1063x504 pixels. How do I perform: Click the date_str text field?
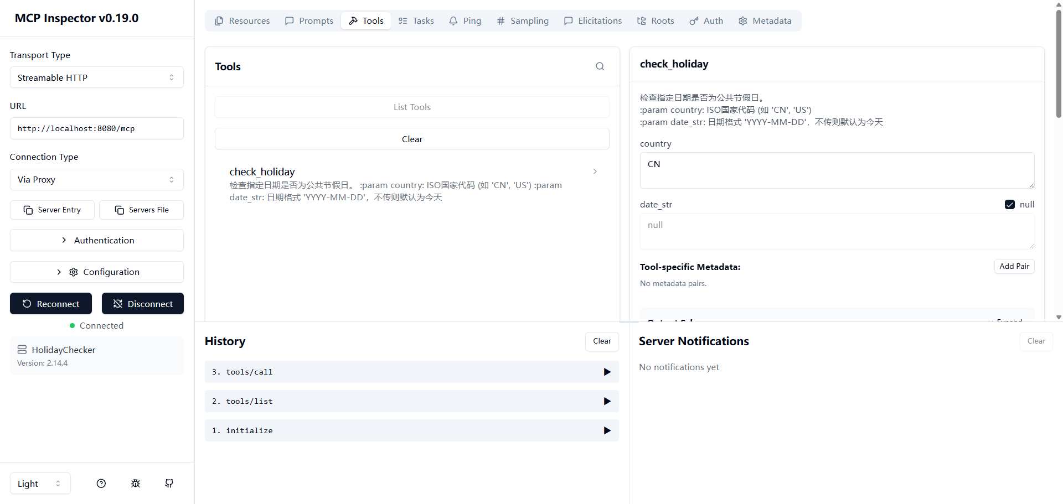pyautogui.click(x=837, y=231)
